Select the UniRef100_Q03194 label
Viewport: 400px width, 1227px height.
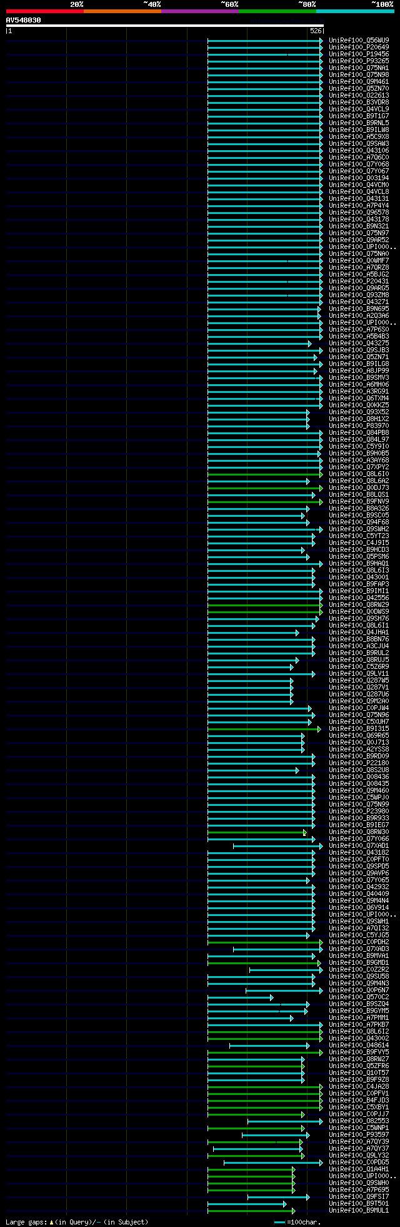click(359, 178)
